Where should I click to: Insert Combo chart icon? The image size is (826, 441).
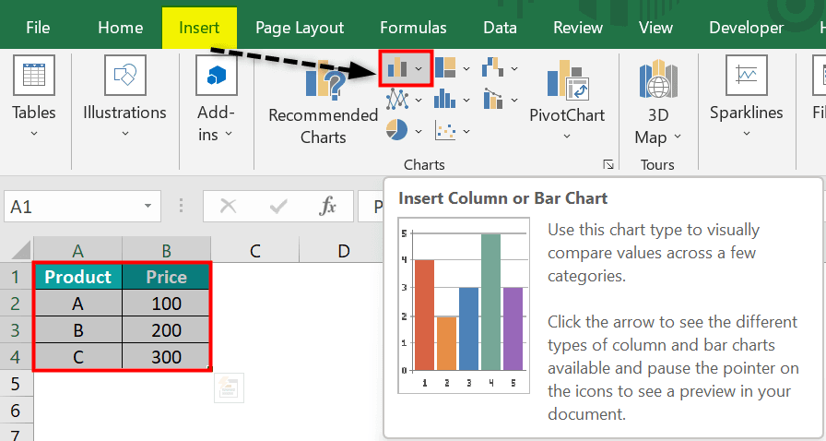click(x=493, y=99)
